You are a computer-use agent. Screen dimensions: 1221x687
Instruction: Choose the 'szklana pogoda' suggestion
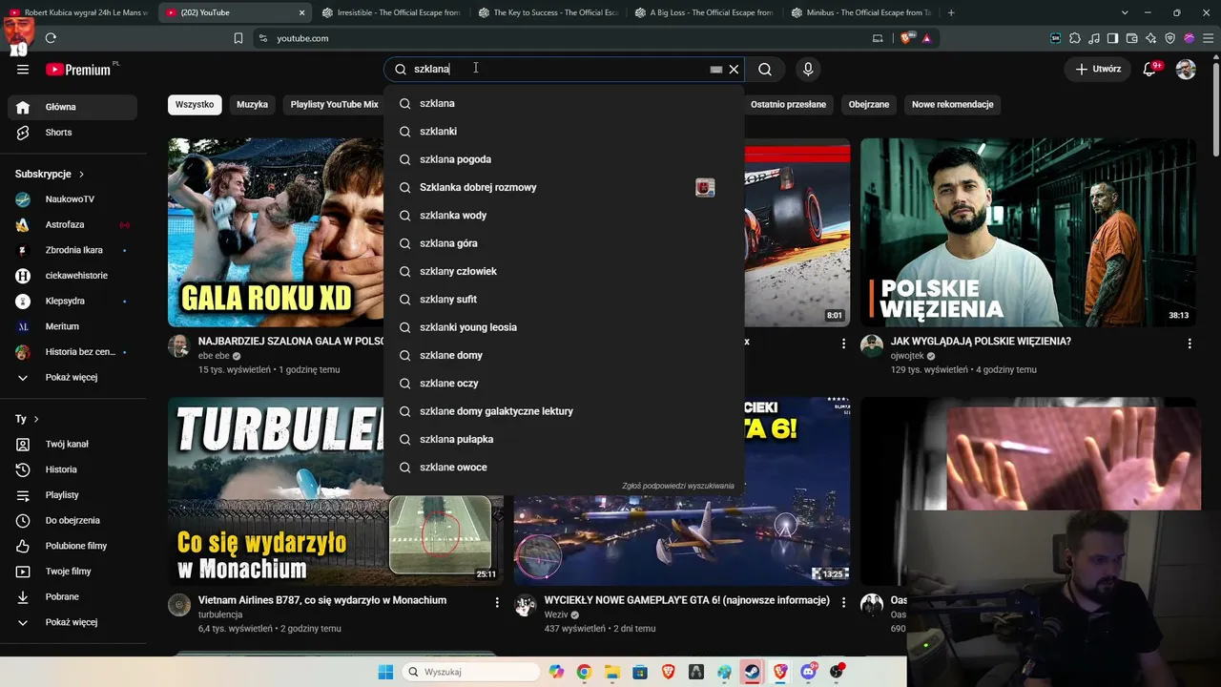click(564, 159)
